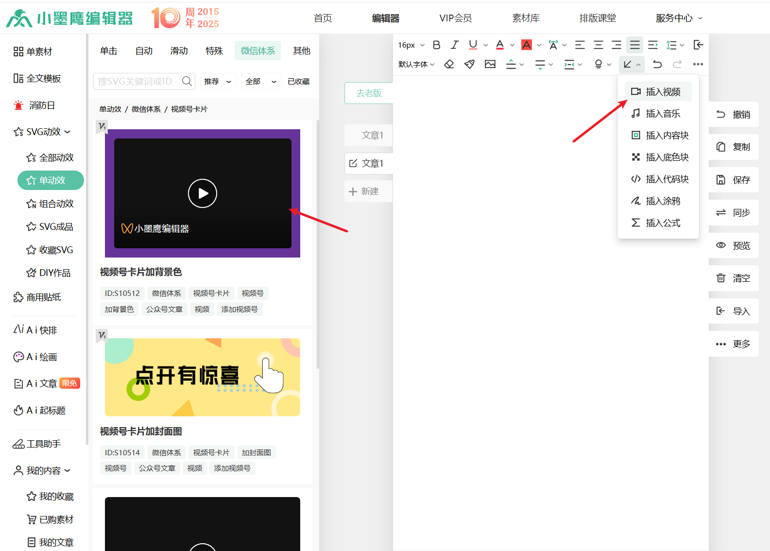Apply italic formatting
Screen dimensions: 770x551
point(454,45)
